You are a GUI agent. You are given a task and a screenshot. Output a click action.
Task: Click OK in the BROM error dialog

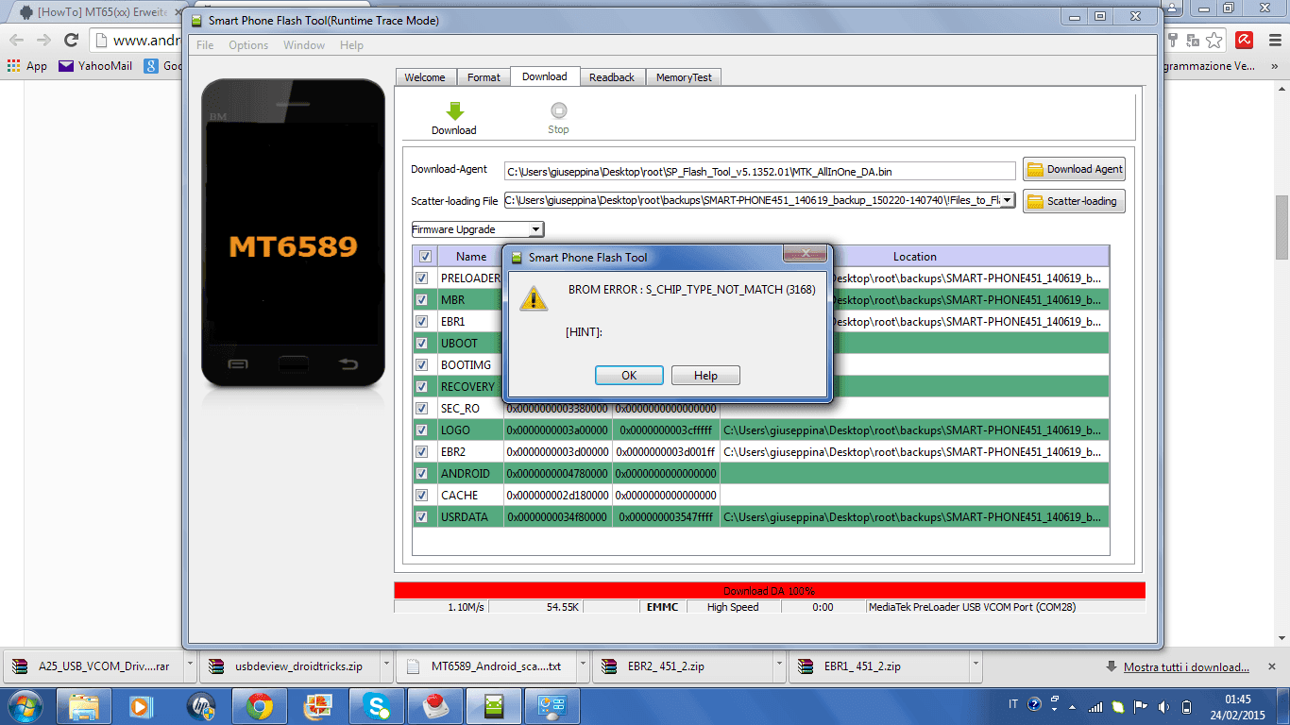pos(629,376)
